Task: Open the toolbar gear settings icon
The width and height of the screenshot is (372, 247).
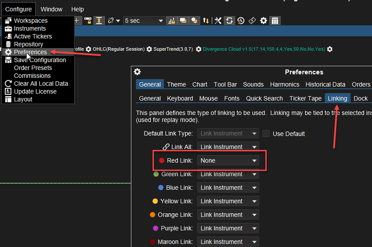Action: tap(263, 21)
